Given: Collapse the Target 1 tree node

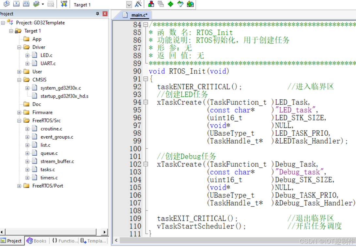Looking at the screenshot, I should coord(11,31).
